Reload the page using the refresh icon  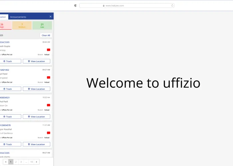[172, 5]
